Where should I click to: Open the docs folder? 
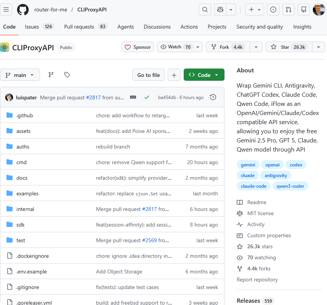[x=22, y=178]
